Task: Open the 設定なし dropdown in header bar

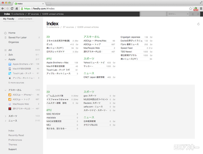Action: tap(178, 14)
